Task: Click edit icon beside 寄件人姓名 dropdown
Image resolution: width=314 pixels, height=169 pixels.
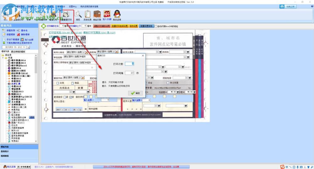Action: pos(87,52)
